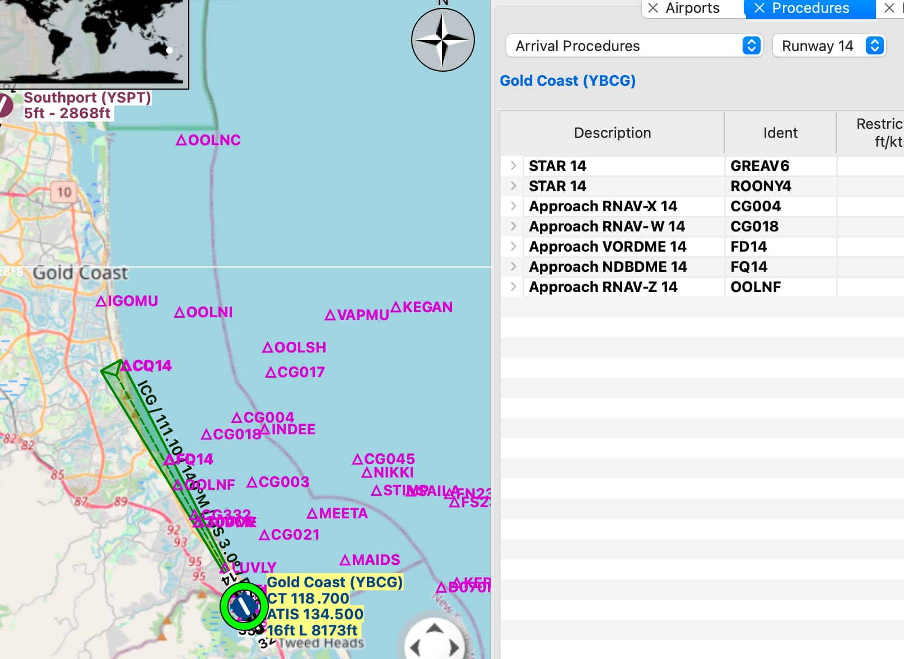Expand the Approach NDBDME 14 row
Image resolution: width=904 pixels, height=659 pixels.
coord(514,267)
